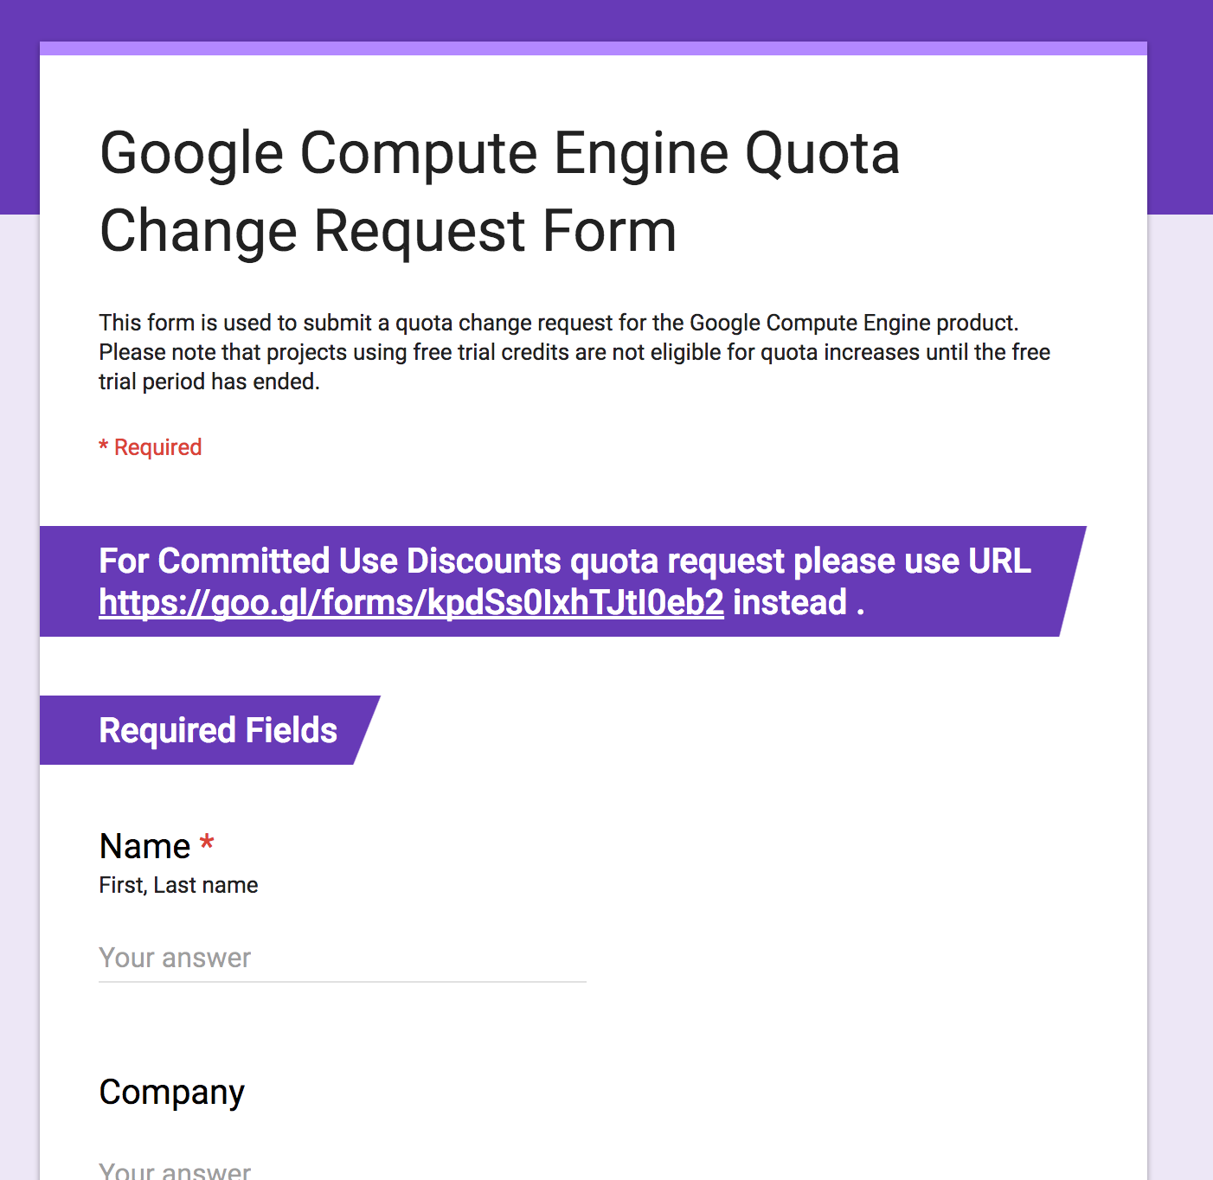Click the "First, Last name" helper text

(x=178, y=885)
